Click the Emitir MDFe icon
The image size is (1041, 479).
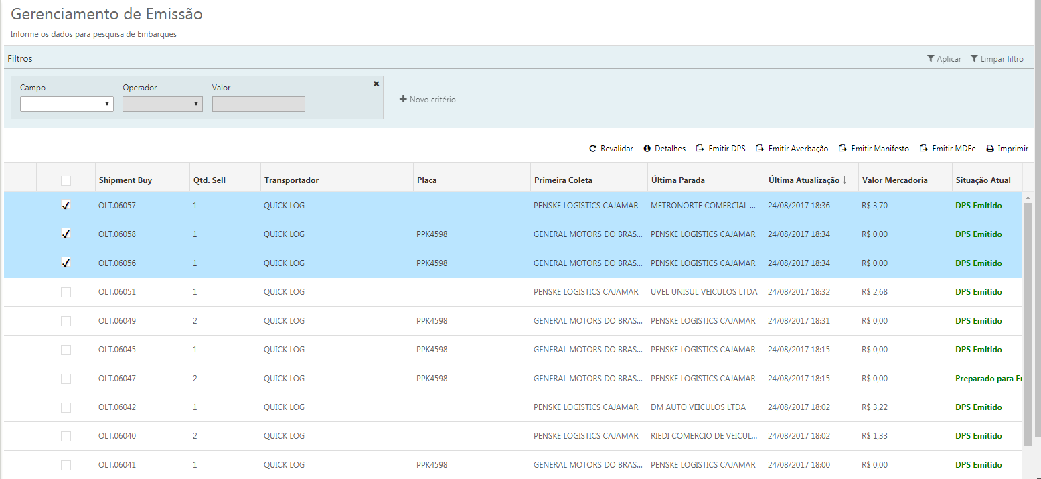(x=924, y=149)
